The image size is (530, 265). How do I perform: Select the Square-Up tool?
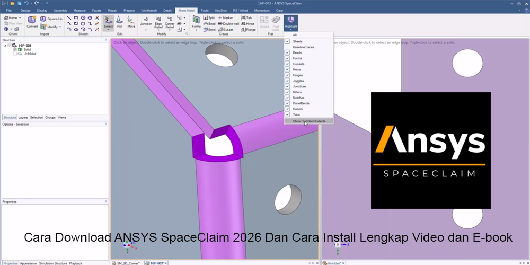pos(51,19)
